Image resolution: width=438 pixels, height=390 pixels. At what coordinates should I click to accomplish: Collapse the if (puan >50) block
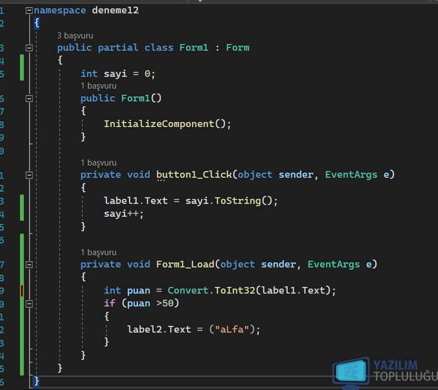[x=29, y=304]
